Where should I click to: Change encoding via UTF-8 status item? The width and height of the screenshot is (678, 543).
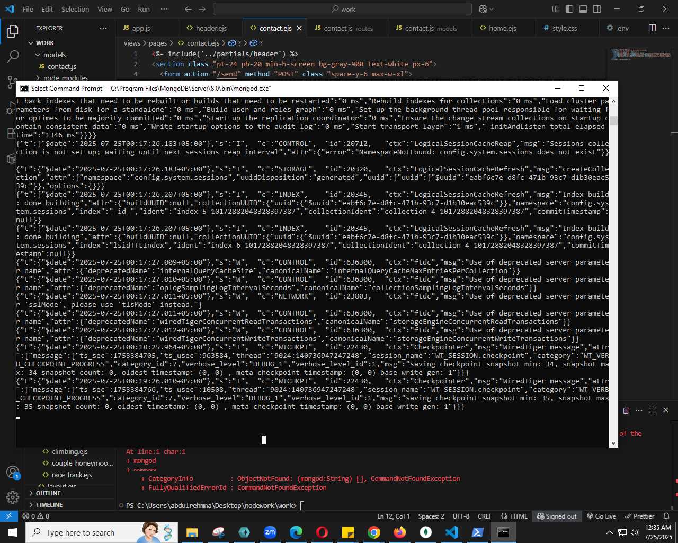(x=461, y=516)
